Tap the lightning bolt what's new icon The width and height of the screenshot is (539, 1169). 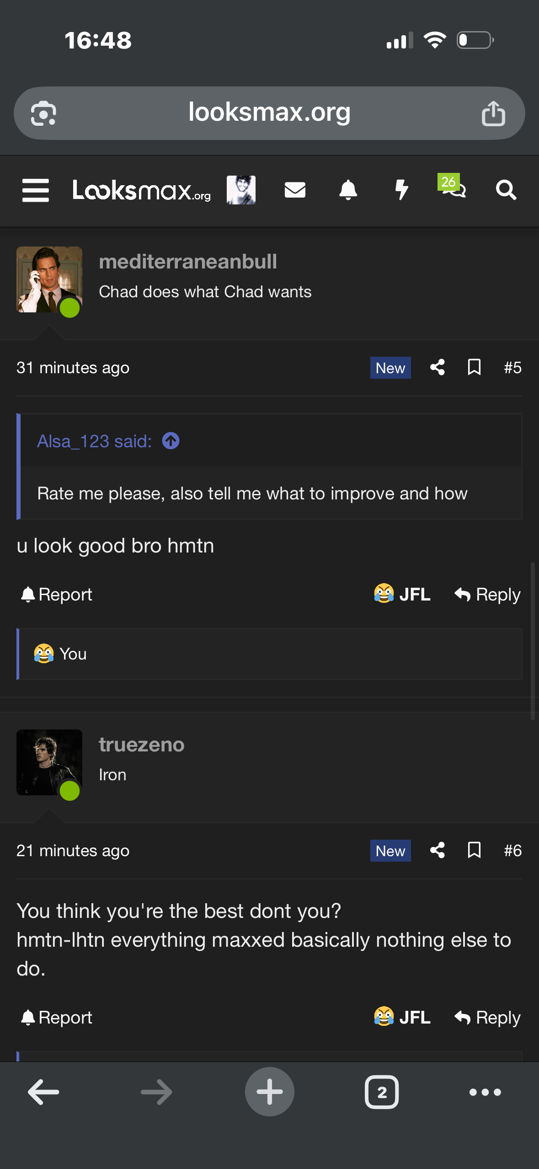(401, 190)
